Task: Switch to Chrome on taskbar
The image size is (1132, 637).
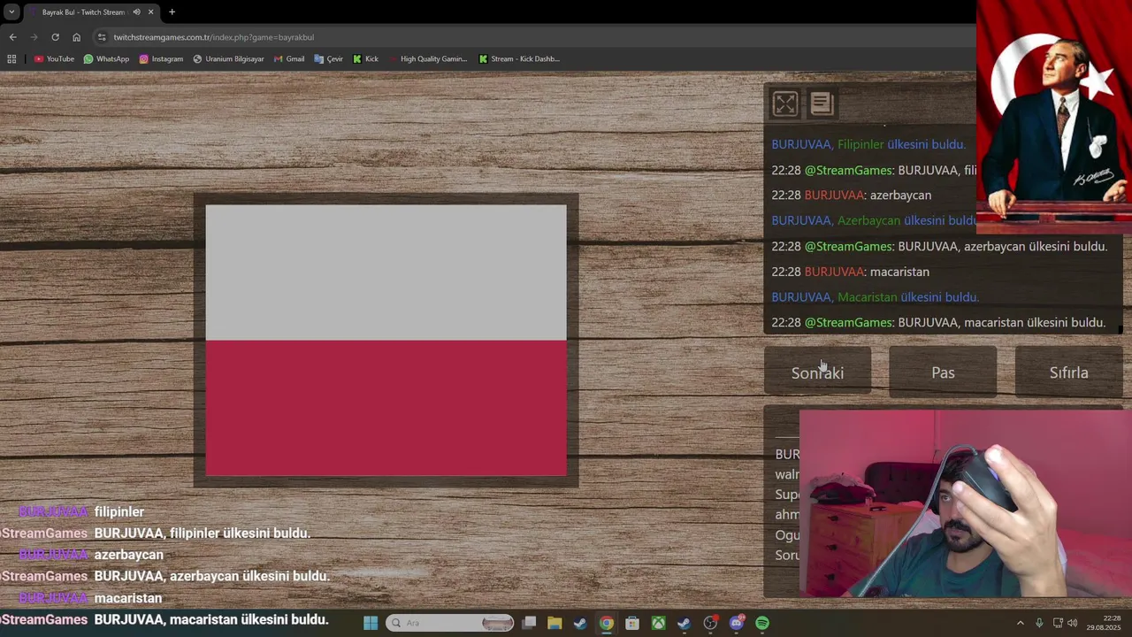Action: pos(606,623)
